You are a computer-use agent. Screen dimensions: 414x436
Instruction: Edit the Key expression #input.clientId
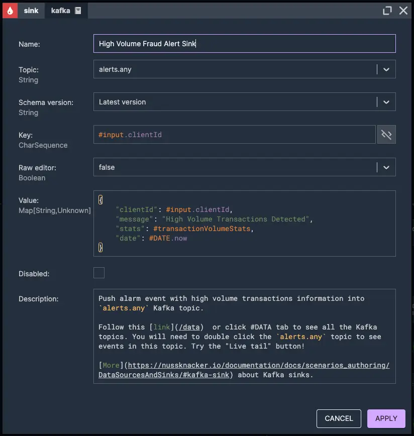click(x=235, y=135)
